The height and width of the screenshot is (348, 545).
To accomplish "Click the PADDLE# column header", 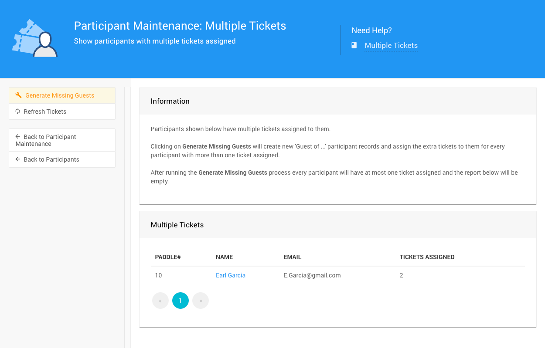I will pos(168,257).
